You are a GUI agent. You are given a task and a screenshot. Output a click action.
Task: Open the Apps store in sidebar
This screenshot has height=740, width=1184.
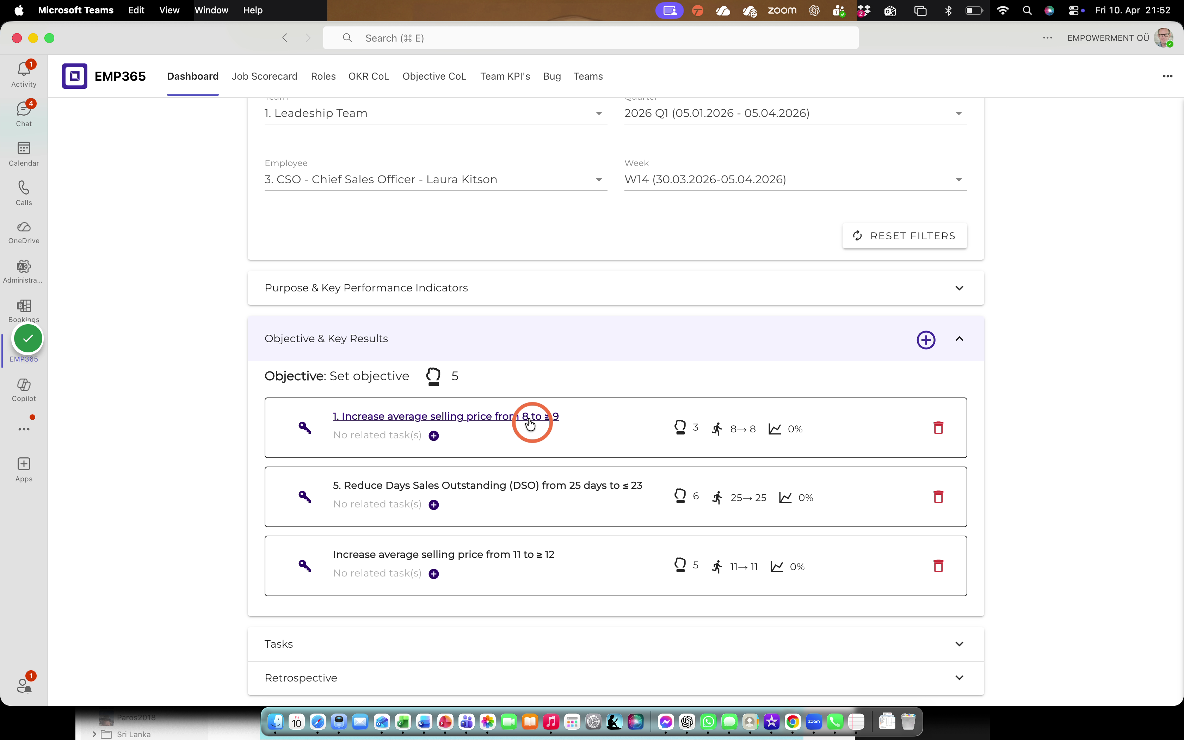24,470
